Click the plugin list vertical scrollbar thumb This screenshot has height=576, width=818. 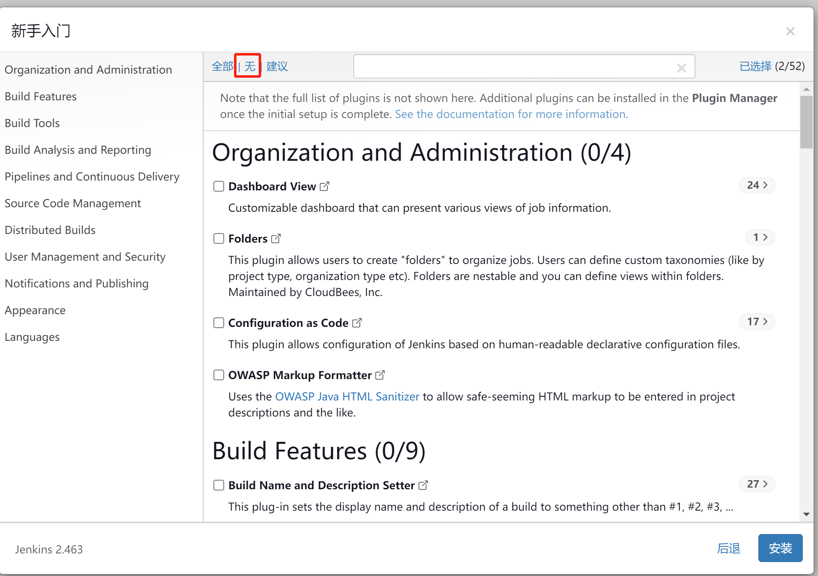tap(806, 121)
